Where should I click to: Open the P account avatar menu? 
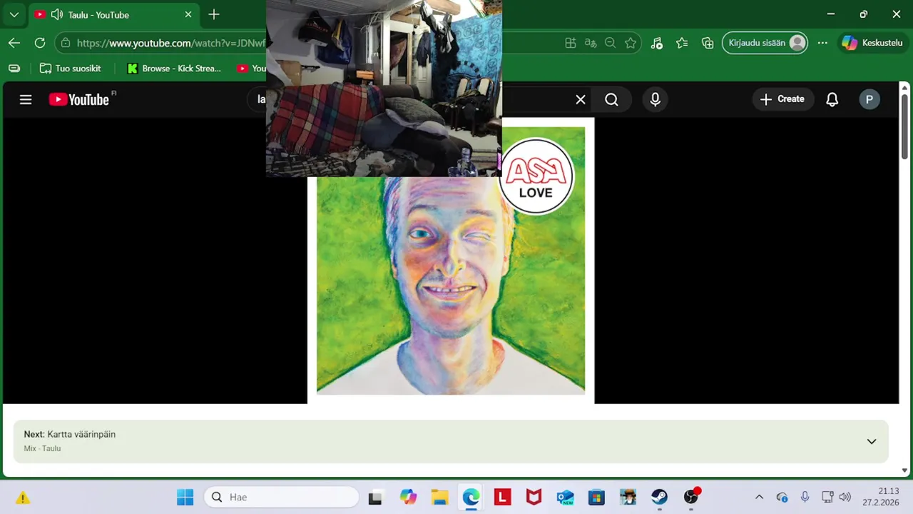869,100
